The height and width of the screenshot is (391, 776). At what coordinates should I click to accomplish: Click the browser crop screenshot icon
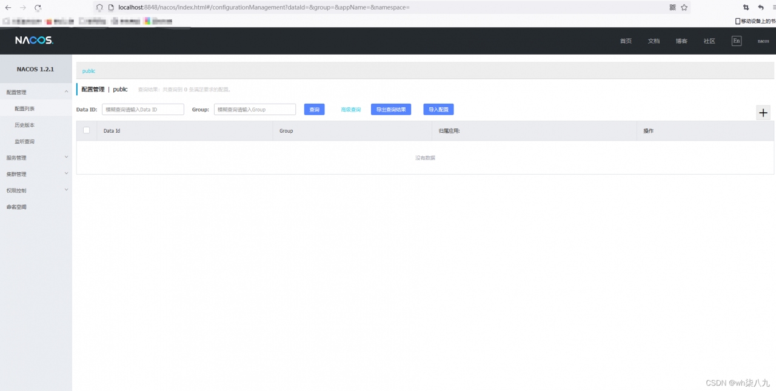click(x=746, y=7)
